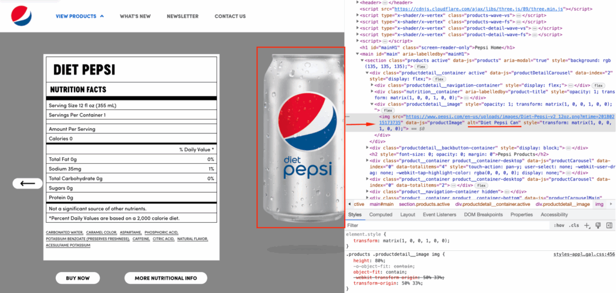Expand the header element node
616x293 pixels.
click(357, 2)
